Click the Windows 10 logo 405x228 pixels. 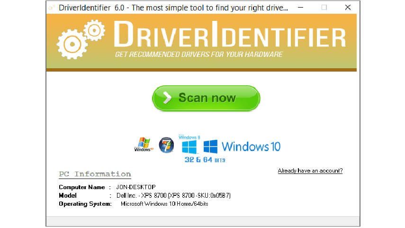pyautogui.click(x=242, y=146)
